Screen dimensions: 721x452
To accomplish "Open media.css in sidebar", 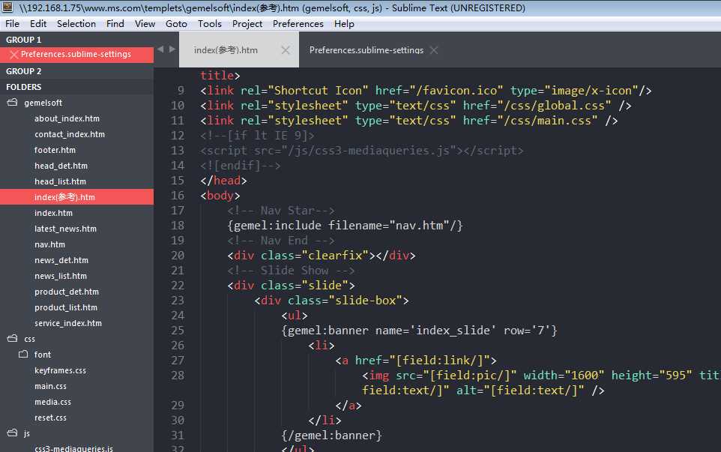I will [x=52, y=402].
